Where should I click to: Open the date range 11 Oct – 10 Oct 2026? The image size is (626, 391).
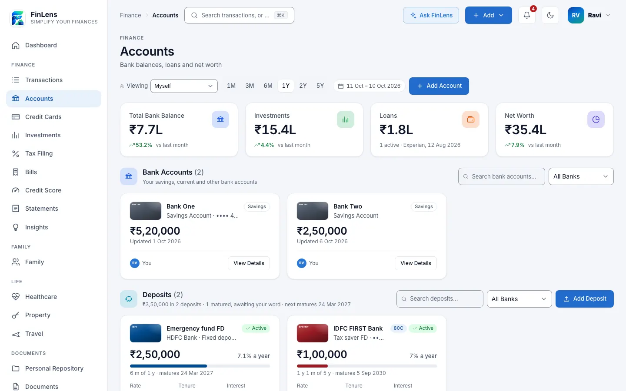(x=370, y=86)
